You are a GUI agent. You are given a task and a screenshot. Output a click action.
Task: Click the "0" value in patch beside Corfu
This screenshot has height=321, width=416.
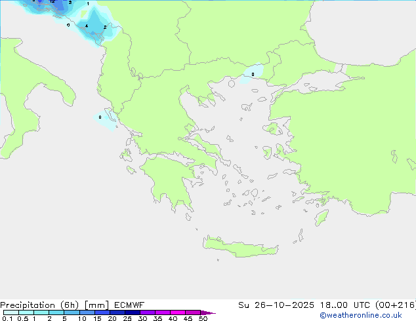pyautogui.click(x=100, y=117)
